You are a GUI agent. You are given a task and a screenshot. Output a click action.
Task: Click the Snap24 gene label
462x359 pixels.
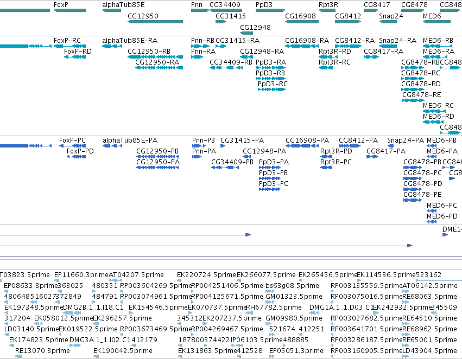pyautogui.click(x=391, y=16)
